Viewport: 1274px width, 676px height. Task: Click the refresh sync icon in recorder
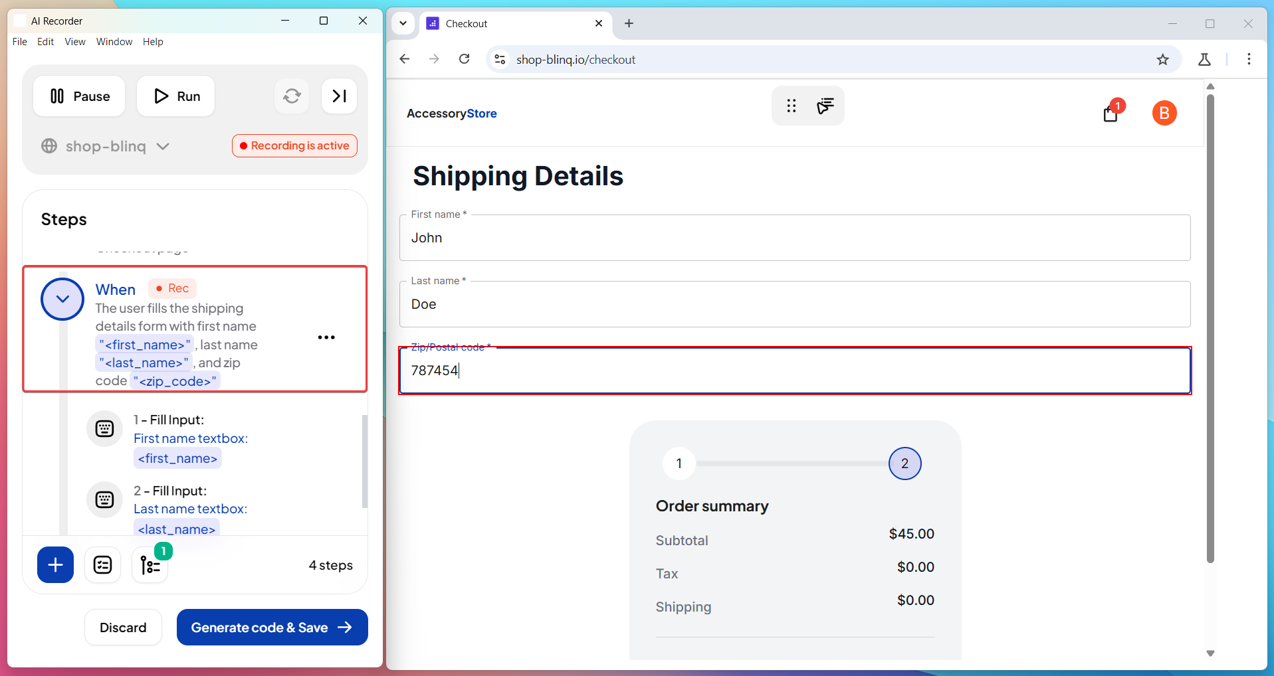pos(292,96)
